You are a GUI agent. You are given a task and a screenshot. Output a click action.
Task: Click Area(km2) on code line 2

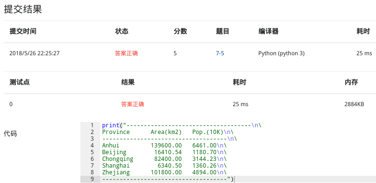coord(166,132)
